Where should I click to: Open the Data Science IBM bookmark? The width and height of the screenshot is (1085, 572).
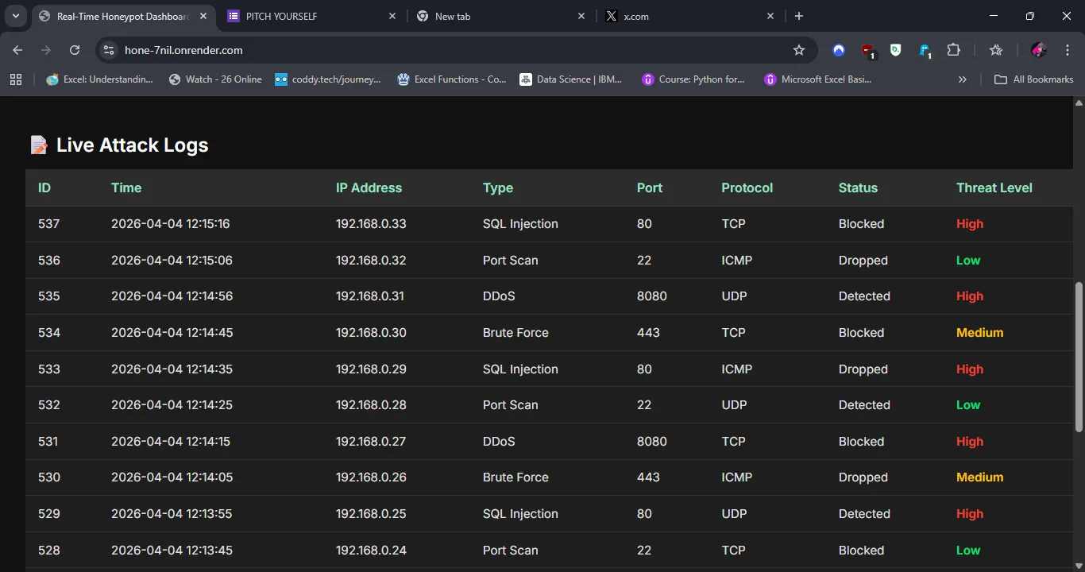[571, 79]
